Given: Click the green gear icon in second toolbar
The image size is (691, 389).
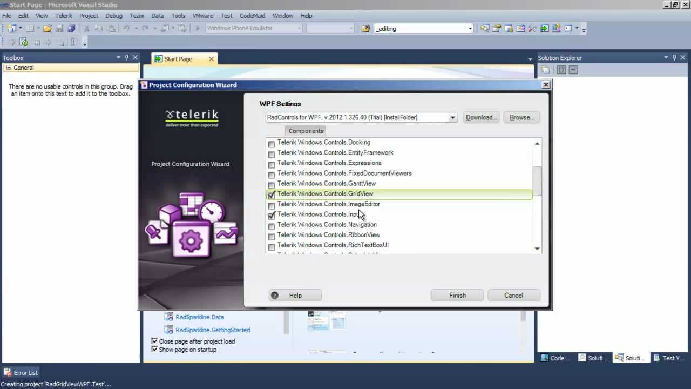Looking at the screenshot, I should coord(24,42).
